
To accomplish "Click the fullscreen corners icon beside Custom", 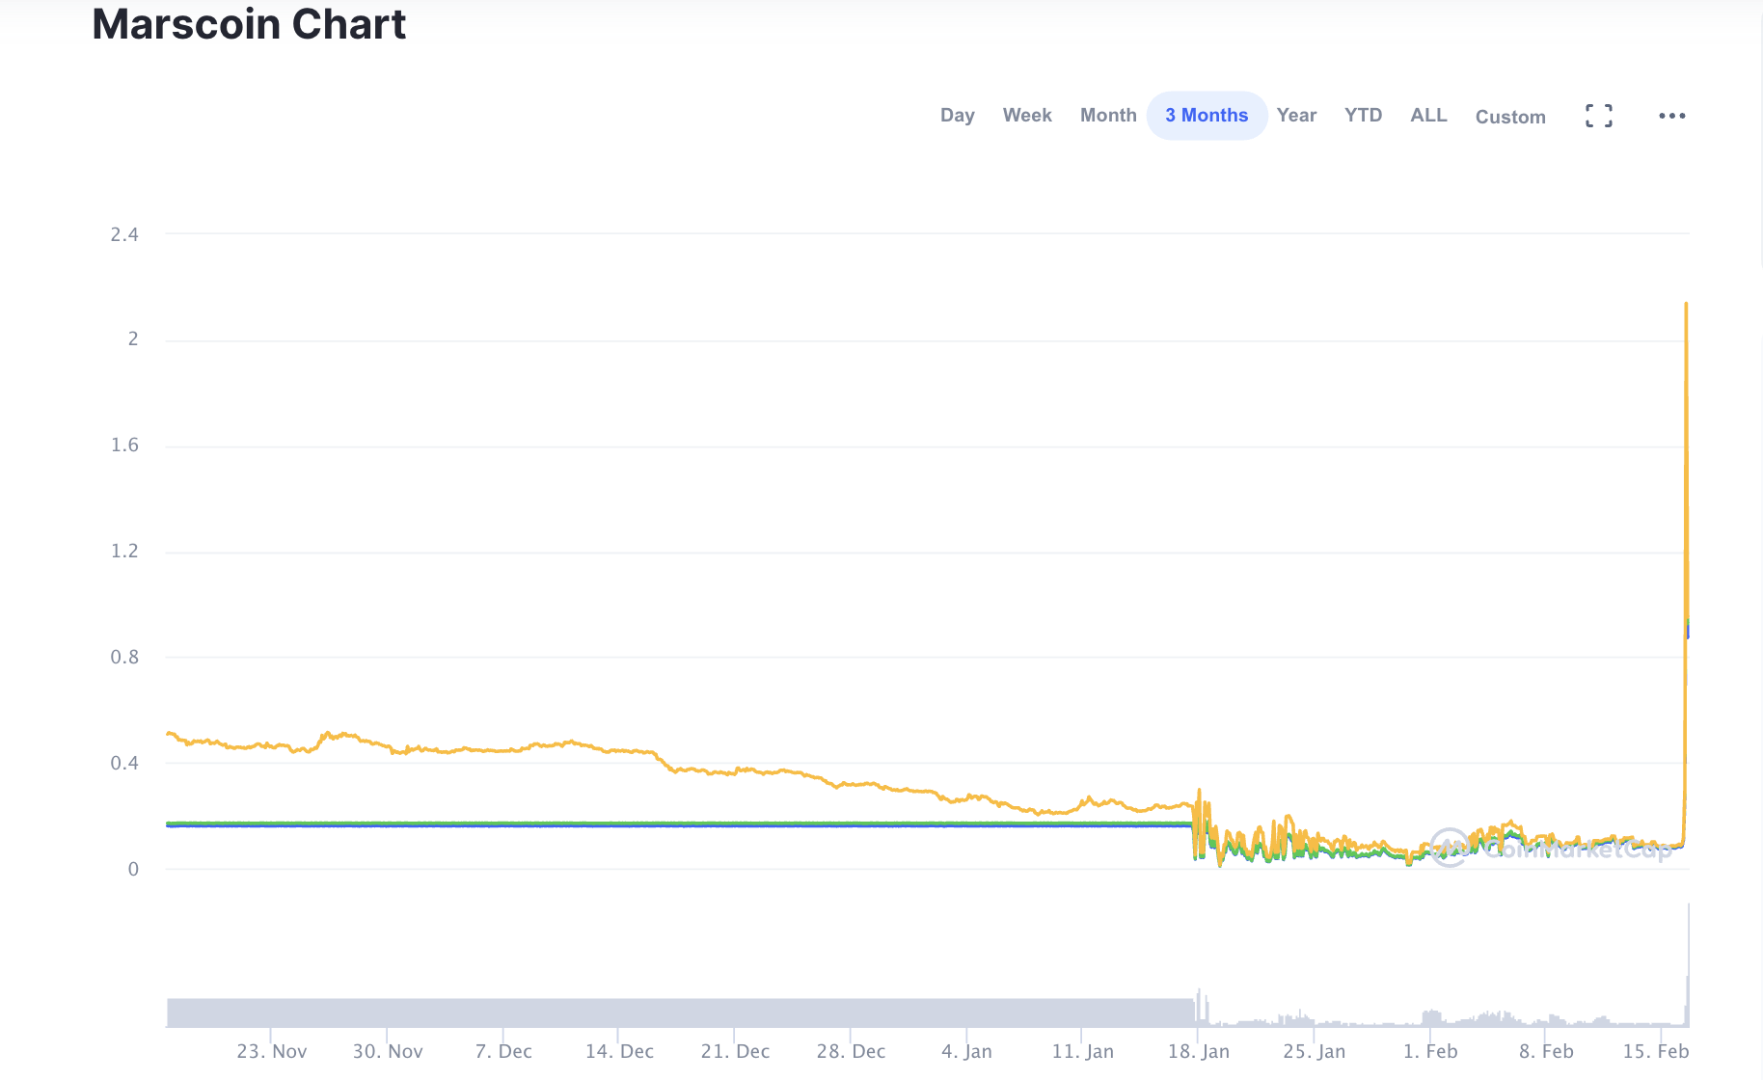I will click(x=1598, y=115).
